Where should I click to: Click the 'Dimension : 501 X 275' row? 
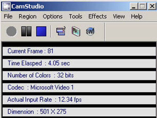click(x=79, y=112)
